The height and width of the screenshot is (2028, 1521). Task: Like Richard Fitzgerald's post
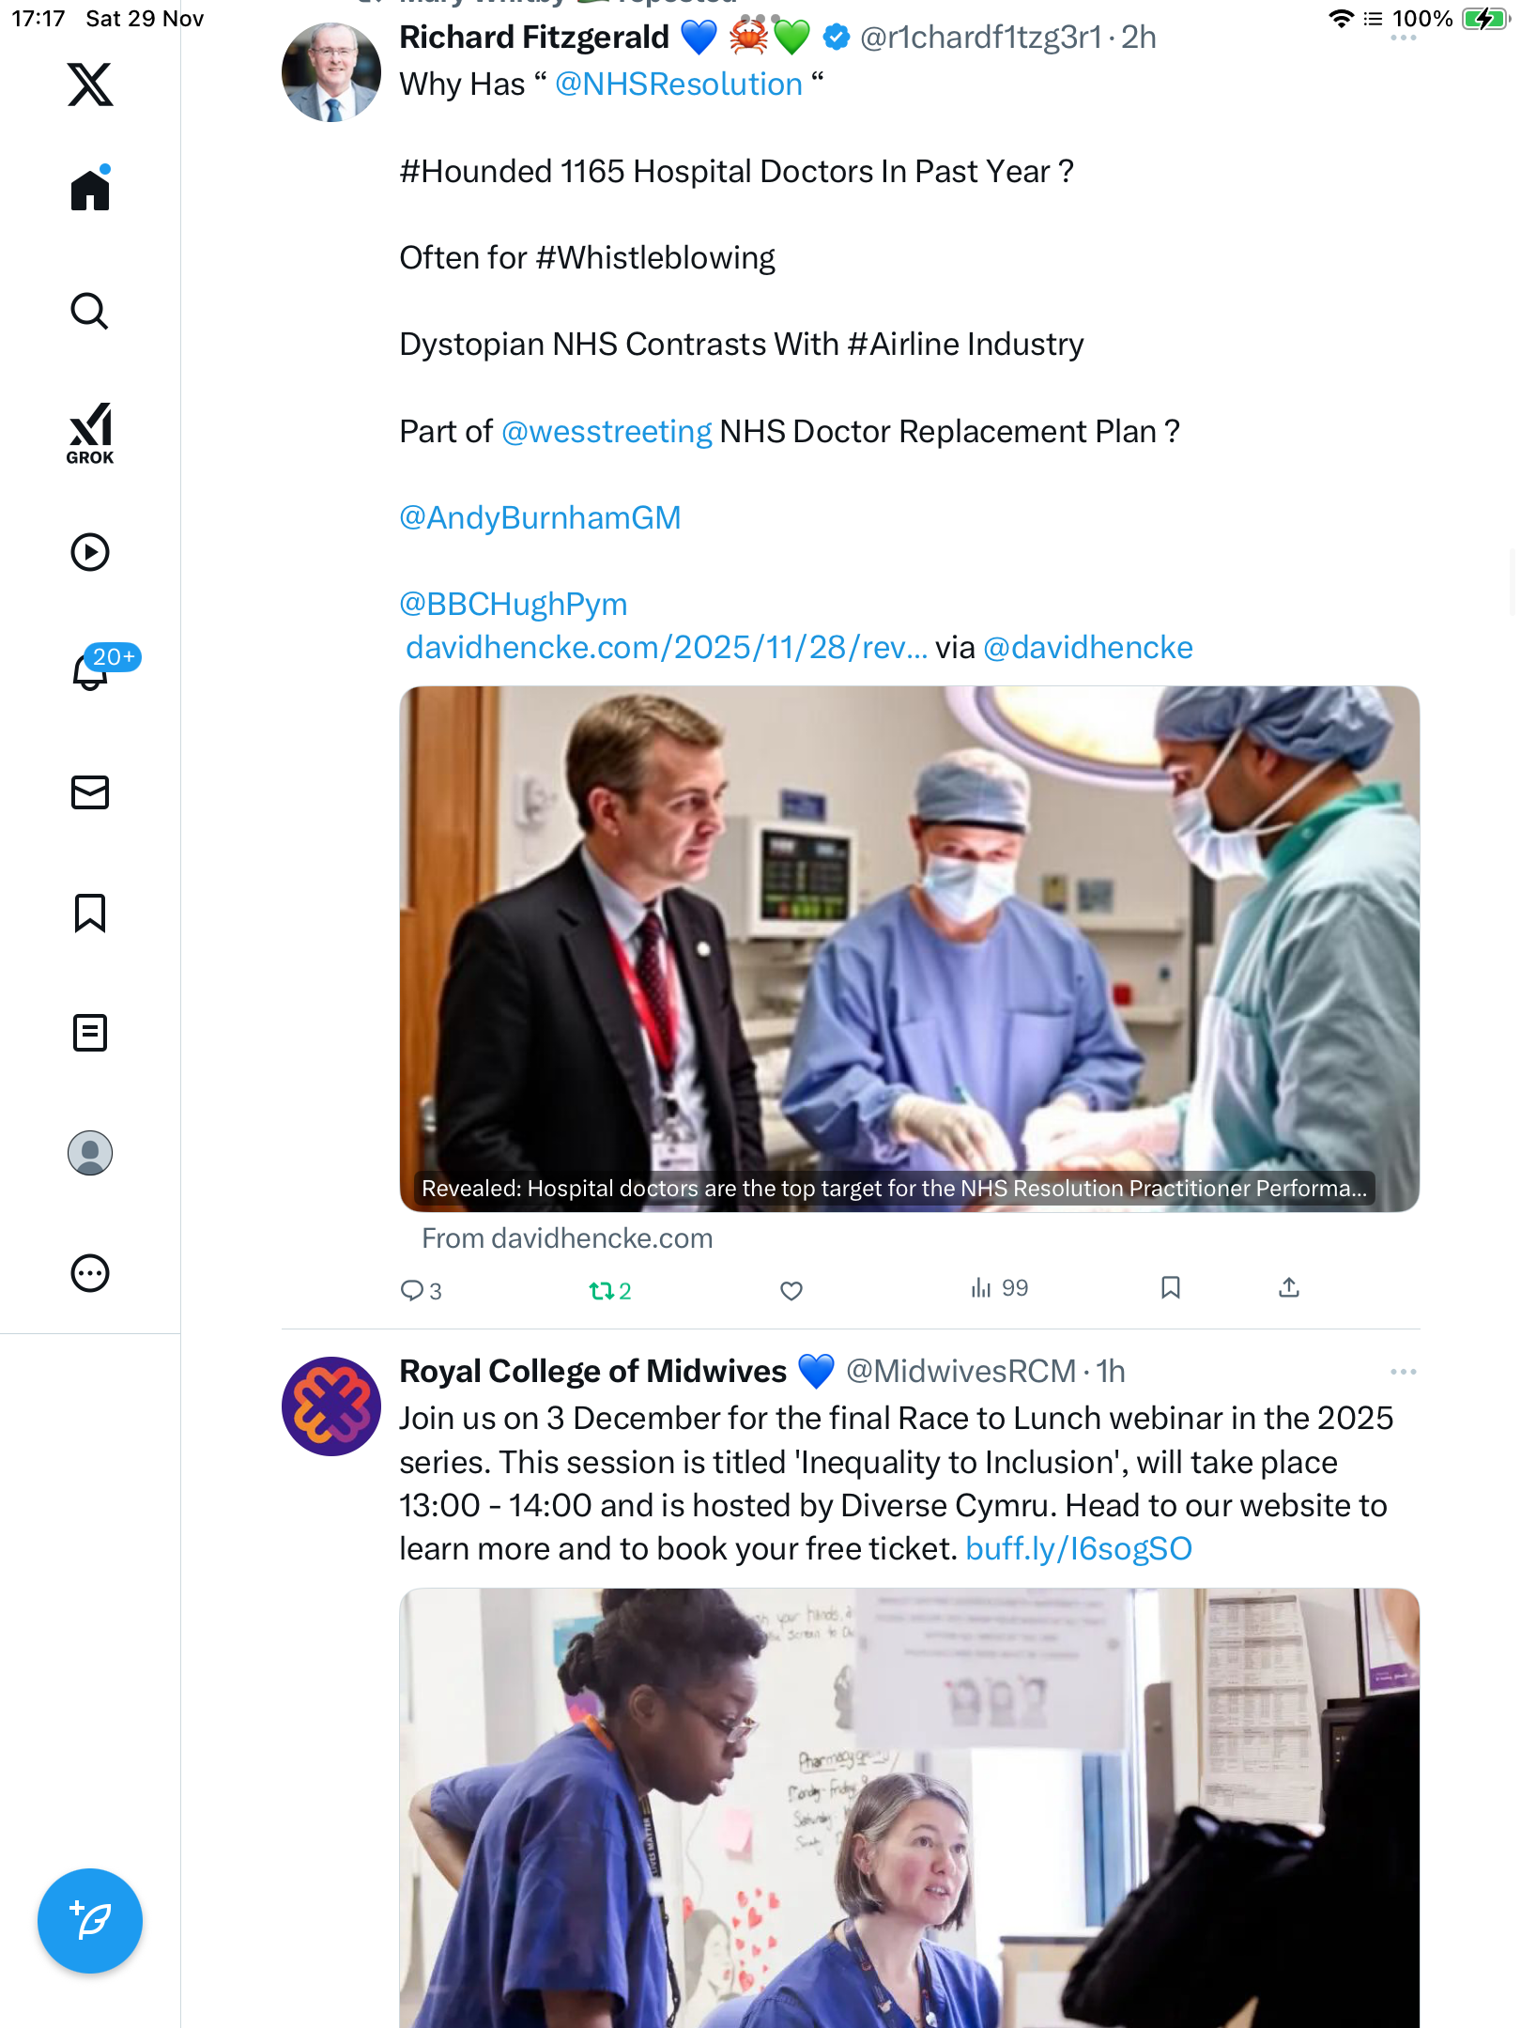click(x=791, y=1291)
